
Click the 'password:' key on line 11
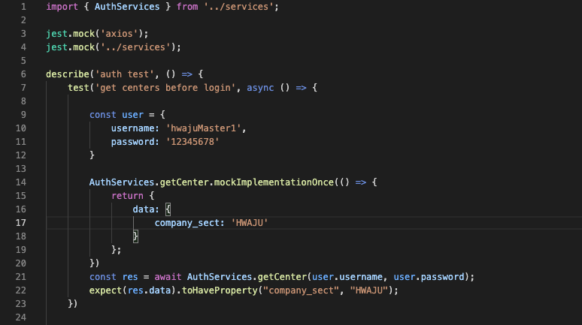point(135,142)
